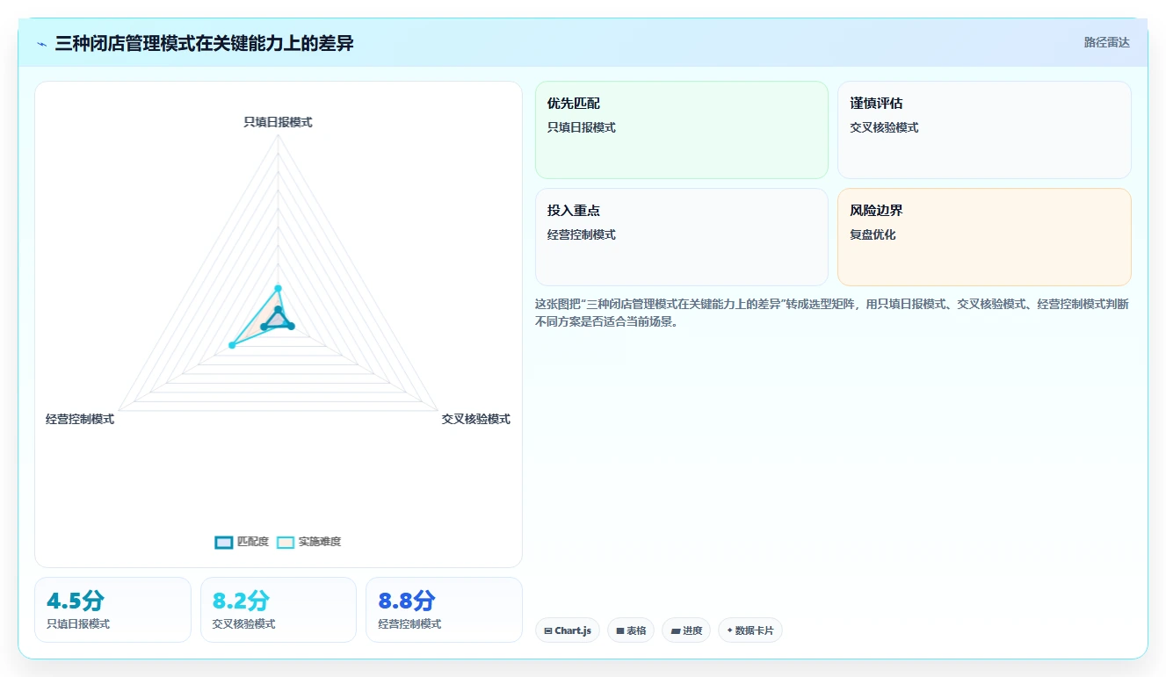This screenshot has width=1166, height=677.
Task: Click the 实施难度 data point on top axis
Action: [x=278, y=288]
